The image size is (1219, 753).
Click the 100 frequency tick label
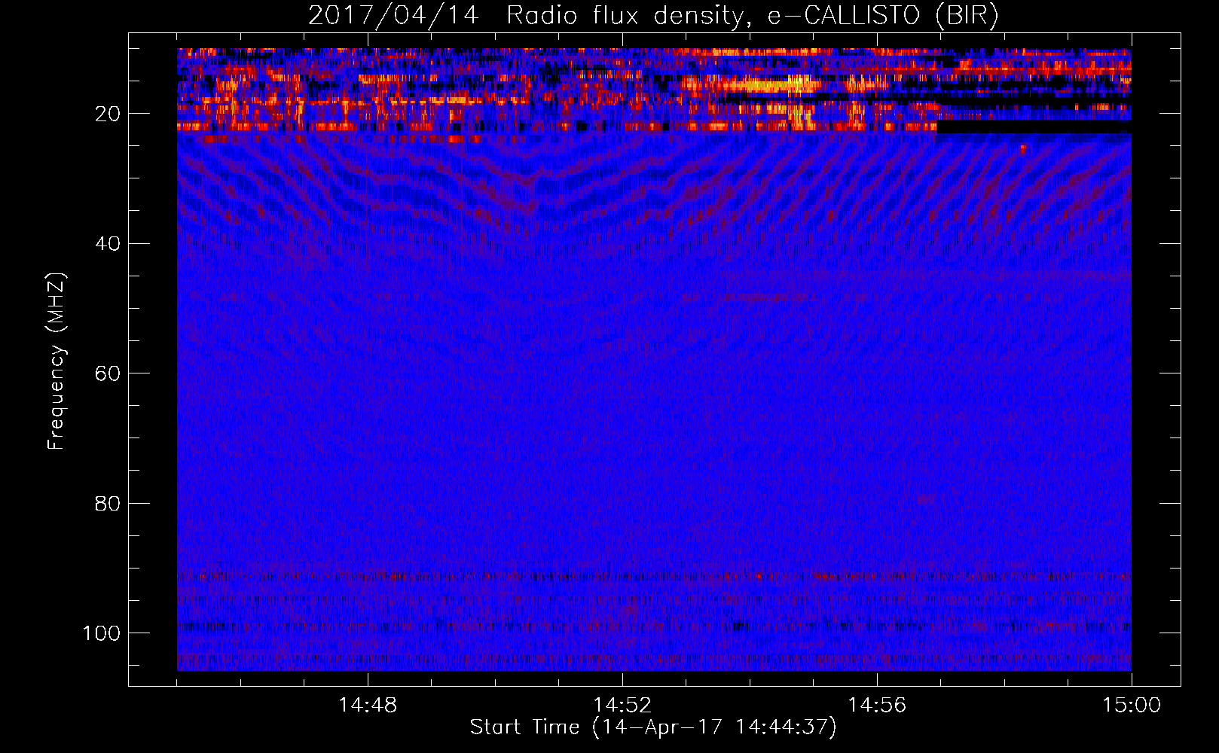click(102, 633)
